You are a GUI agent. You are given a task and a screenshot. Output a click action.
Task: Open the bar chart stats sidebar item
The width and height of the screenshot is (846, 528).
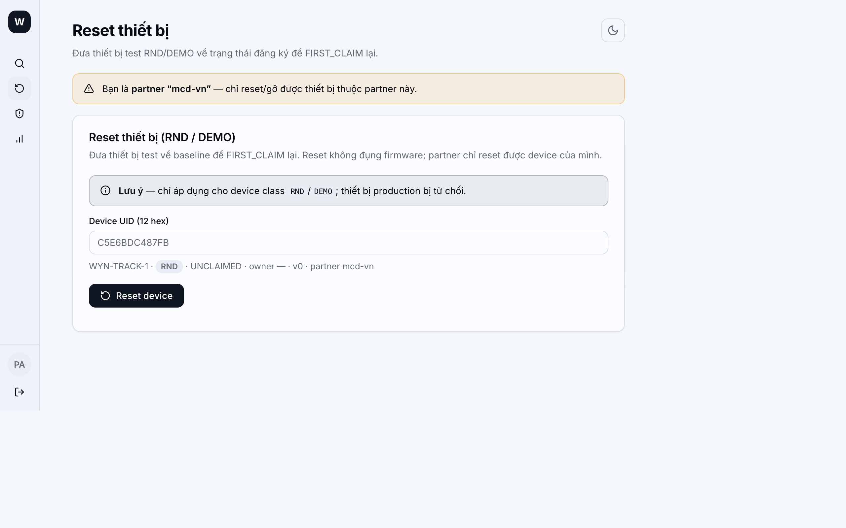[x=19, y=139]
